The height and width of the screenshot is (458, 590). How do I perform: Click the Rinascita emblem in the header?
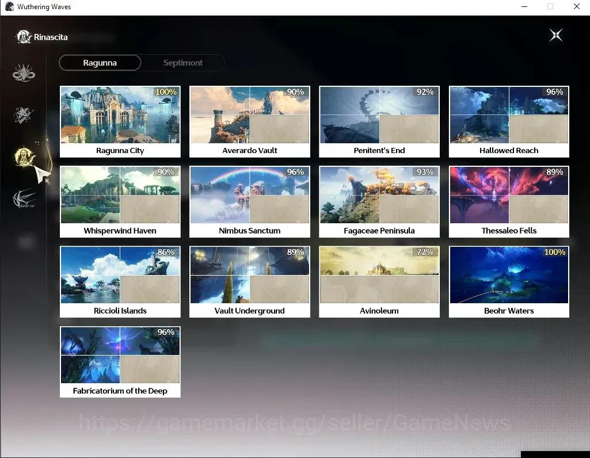click(x=24, y=37)
